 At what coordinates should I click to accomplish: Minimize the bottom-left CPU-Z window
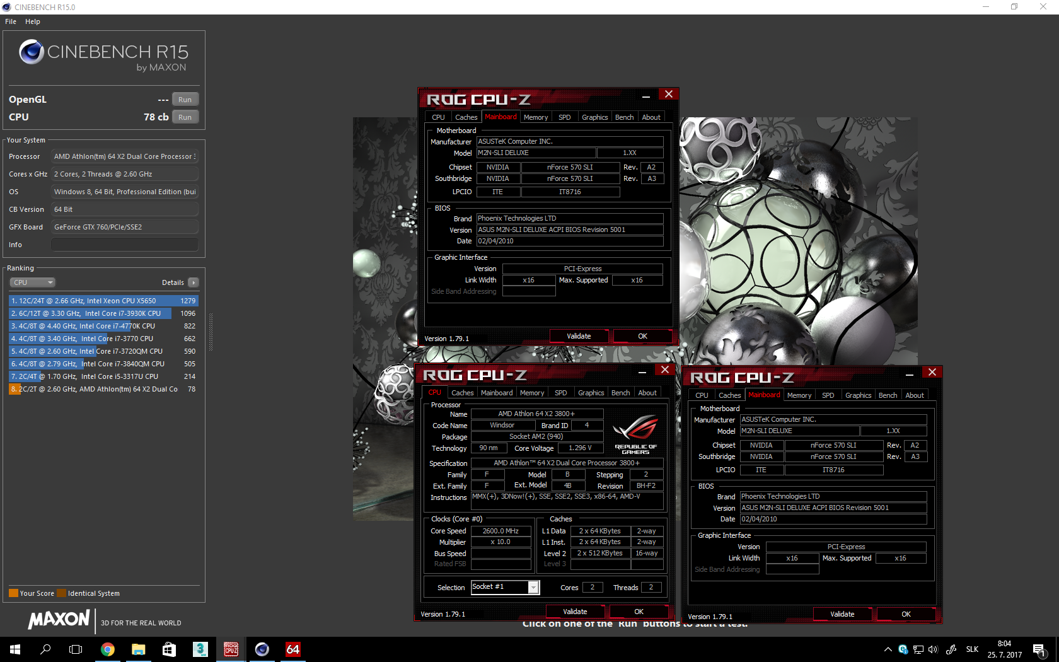(642, 372)
